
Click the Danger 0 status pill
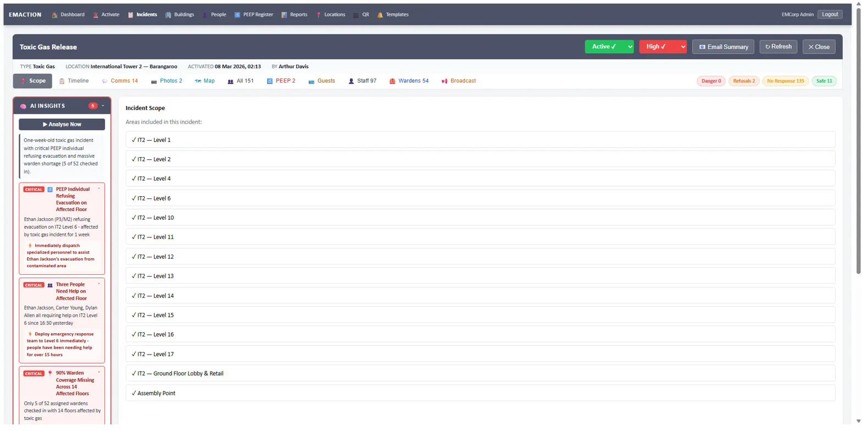711,81
